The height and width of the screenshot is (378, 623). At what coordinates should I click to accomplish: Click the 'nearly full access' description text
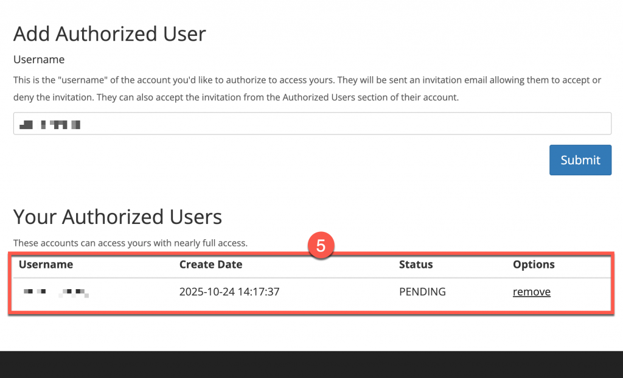pyautogui.click(x=130, y=243)
